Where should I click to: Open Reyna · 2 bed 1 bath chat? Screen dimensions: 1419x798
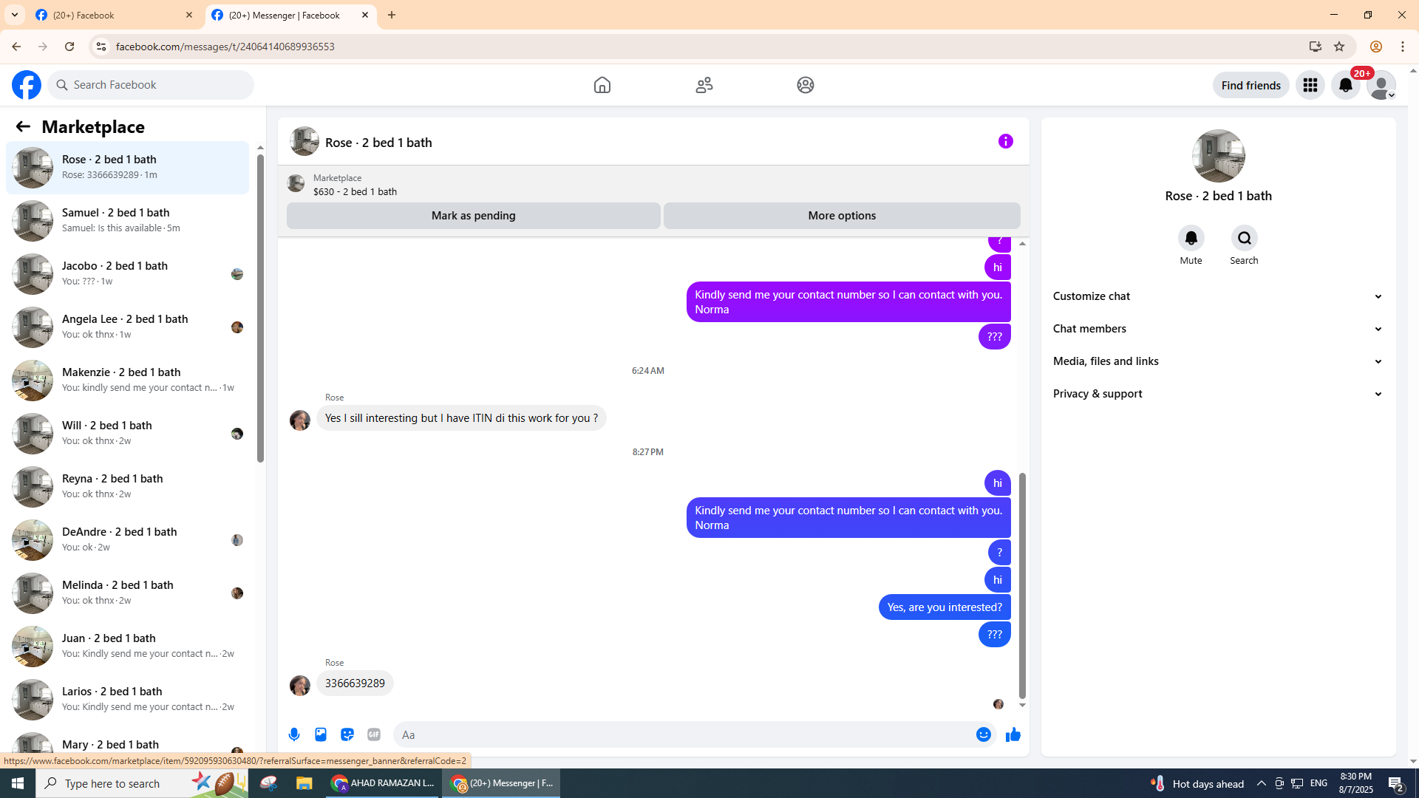tap(128, 487)
